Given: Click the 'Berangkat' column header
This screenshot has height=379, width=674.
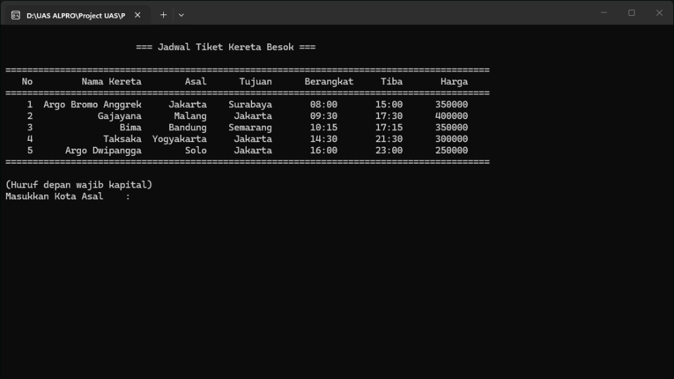Looking at the screenshot, I should tap(329, 82).
